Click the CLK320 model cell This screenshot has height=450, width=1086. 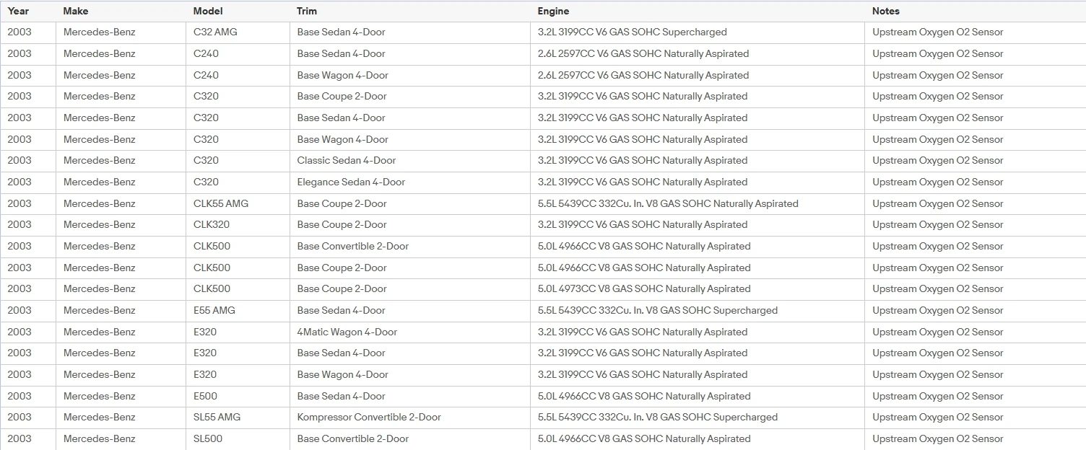(238, 225)
